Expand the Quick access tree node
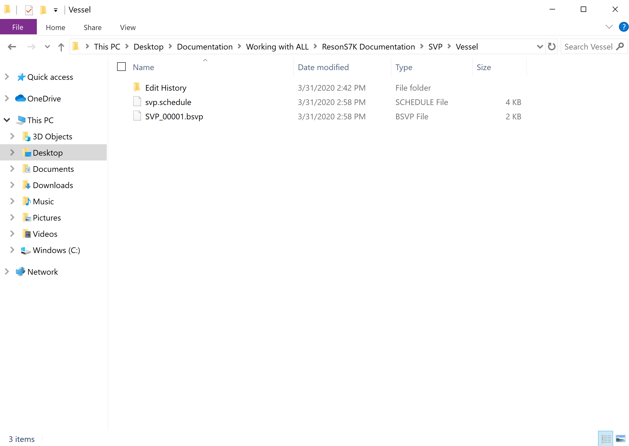This screenshot has height=446, width=629. 7,77
